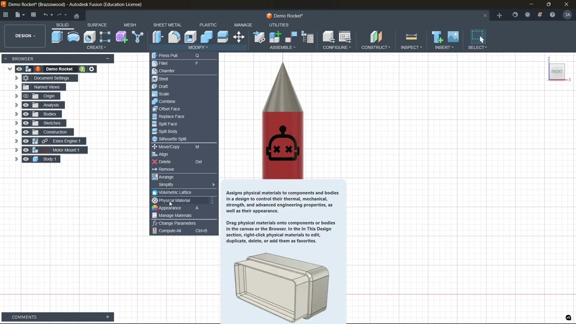Select Combine from the Modify menu

184,101
